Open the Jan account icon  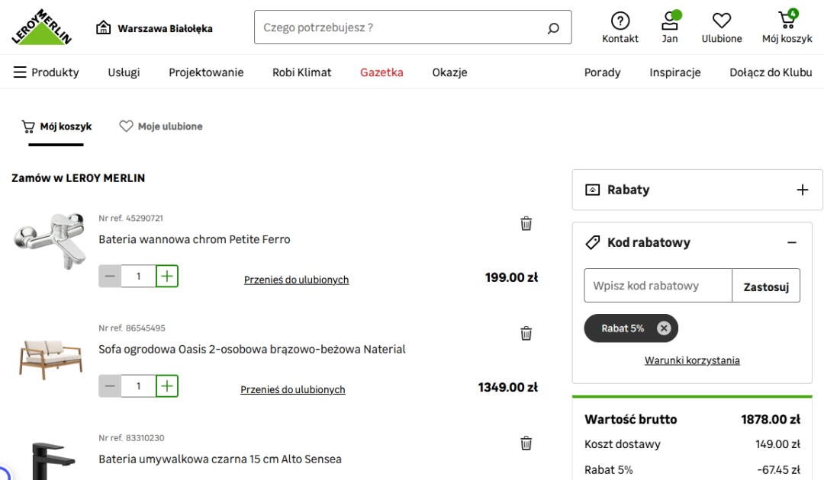click(x=669, y=21)
